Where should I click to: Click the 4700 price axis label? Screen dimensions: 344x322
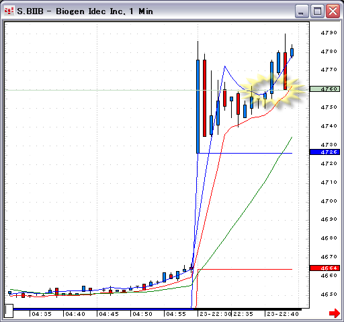[x=329, y=201]
